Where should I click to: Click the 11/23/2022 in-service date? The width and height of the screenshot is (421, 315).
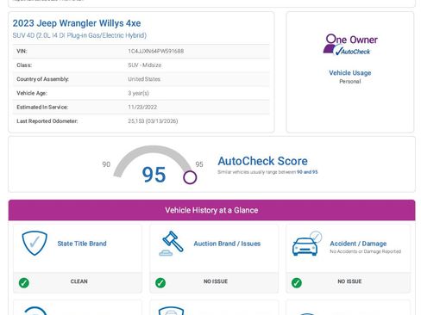pyautogui.click(x=142, y=107)
